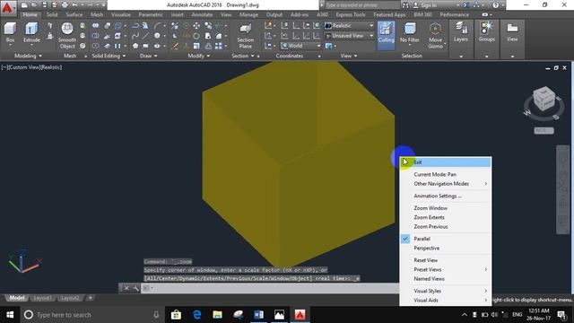Select the Move tool in Modify panel

(196, 26)
